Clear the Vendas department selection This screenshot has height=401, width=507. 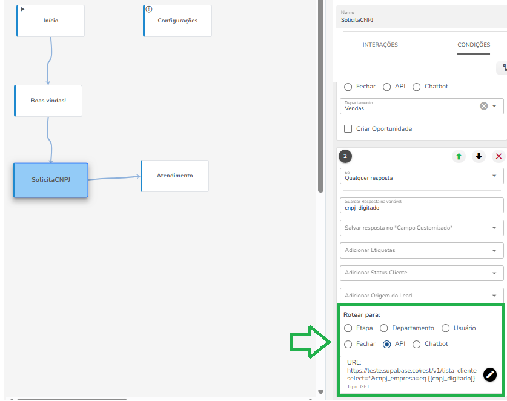484,106
